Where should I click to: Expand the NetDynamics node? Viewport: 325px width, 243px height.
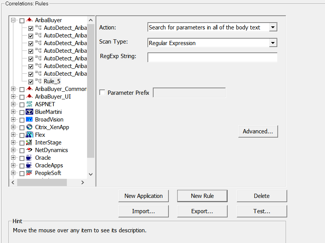tap(13, 150)
